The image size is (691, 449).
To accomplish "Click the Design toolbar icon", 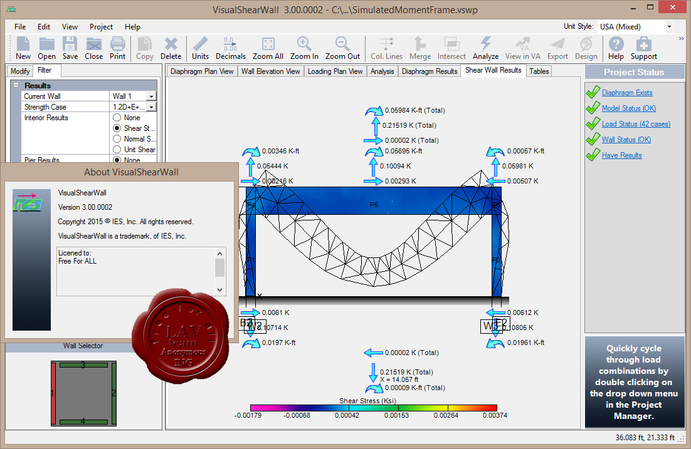I will [x=586, y=48].
